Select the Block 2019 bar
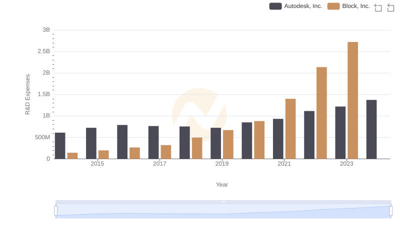This screenshot has width=400, height=230. click(228, 144)
